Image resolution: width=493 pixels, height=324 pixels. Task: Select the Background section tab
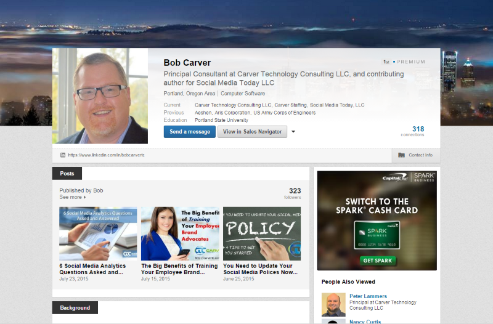(x=75, y=307)
